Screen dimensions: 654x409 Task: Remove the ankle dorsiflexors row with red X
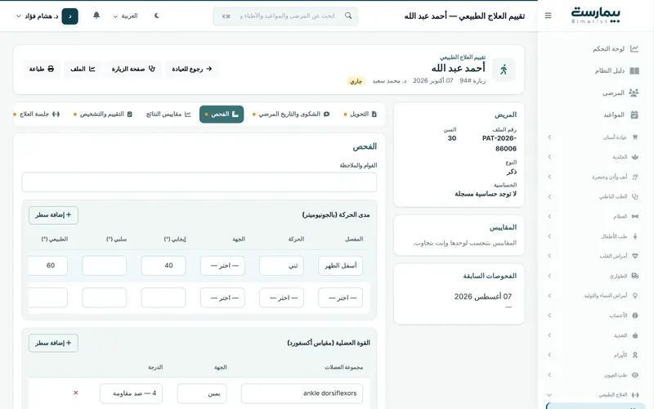pyautogui.click(x=75, y=393)
